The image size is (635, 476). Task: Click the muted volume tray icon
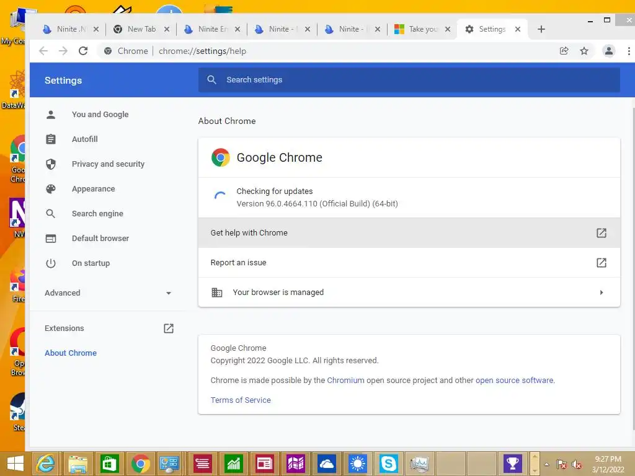[x=577, y=464]
